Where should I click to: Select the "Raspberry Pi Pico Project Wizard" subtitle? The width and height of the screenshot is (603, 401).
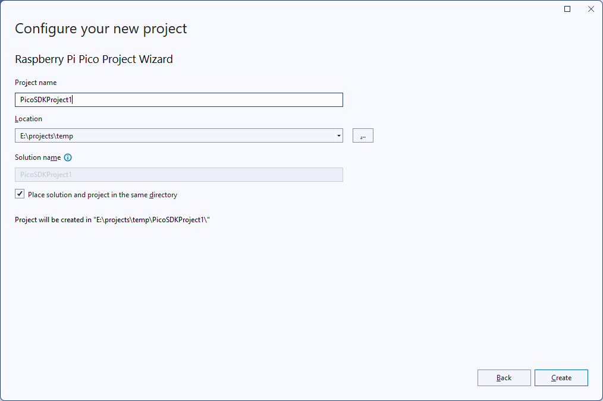point(94,59)
